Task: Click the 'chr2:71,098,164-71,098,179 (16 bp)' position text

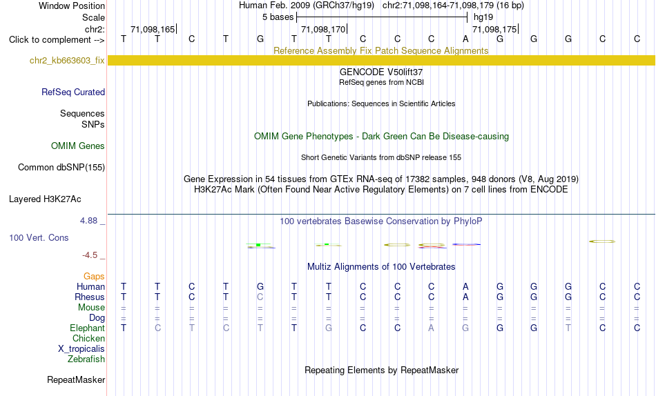Action: click(x=453, y=6)
